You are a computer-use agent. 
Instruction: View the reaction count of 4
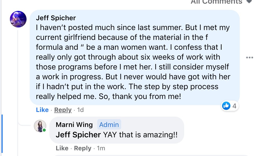pyautogui.click(x=234, y=106)
